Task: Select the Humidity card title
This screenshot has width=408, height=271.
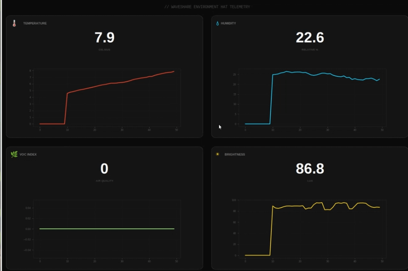Action: pos(228,23)
